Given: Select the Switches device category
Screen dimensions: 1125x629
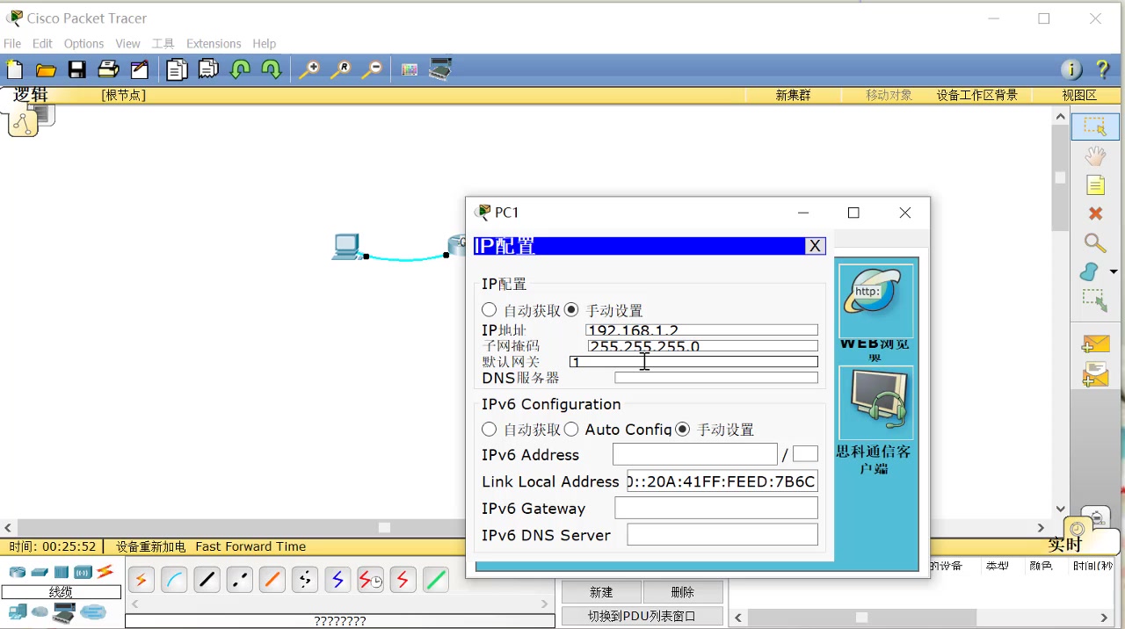Looking at the screenshot, I should point(40,572).
